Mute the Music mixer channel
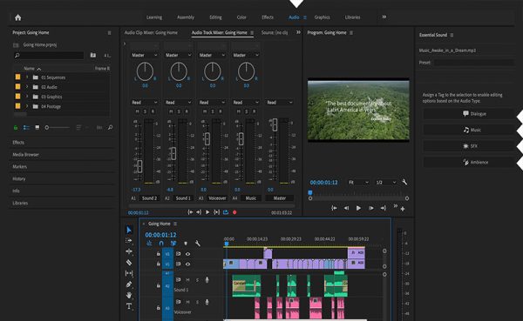 coord(239,111)
